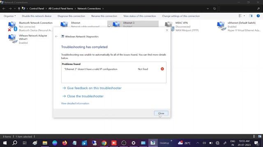The height and width of the screenshot is (147, 263).
Task: Click Disable this network device
Action: pos(37,16)
